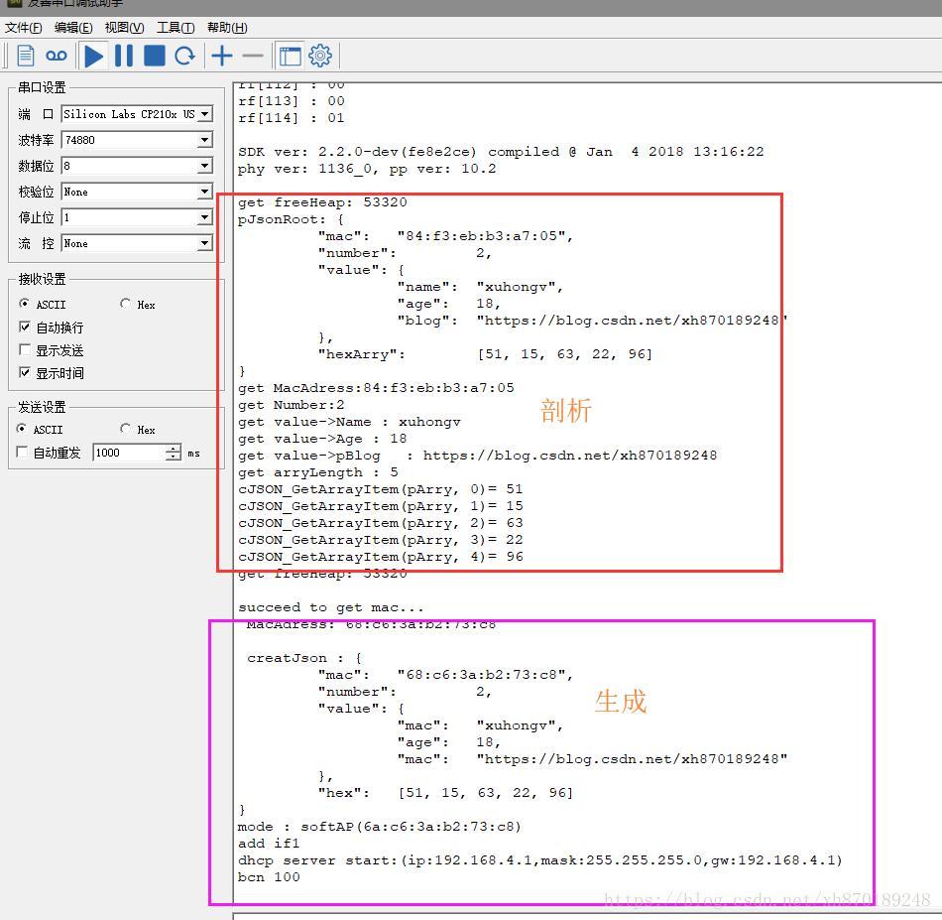Viewport: 942px width, 920px height.
Task: Click the 'get arryLength : 5' log line
Action: coord(318,472)
